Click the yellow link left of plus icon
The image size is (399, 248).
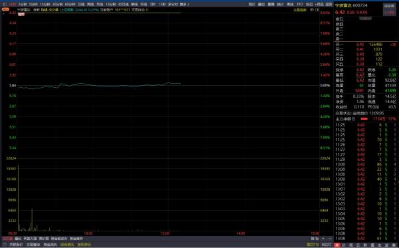(300, 10)
